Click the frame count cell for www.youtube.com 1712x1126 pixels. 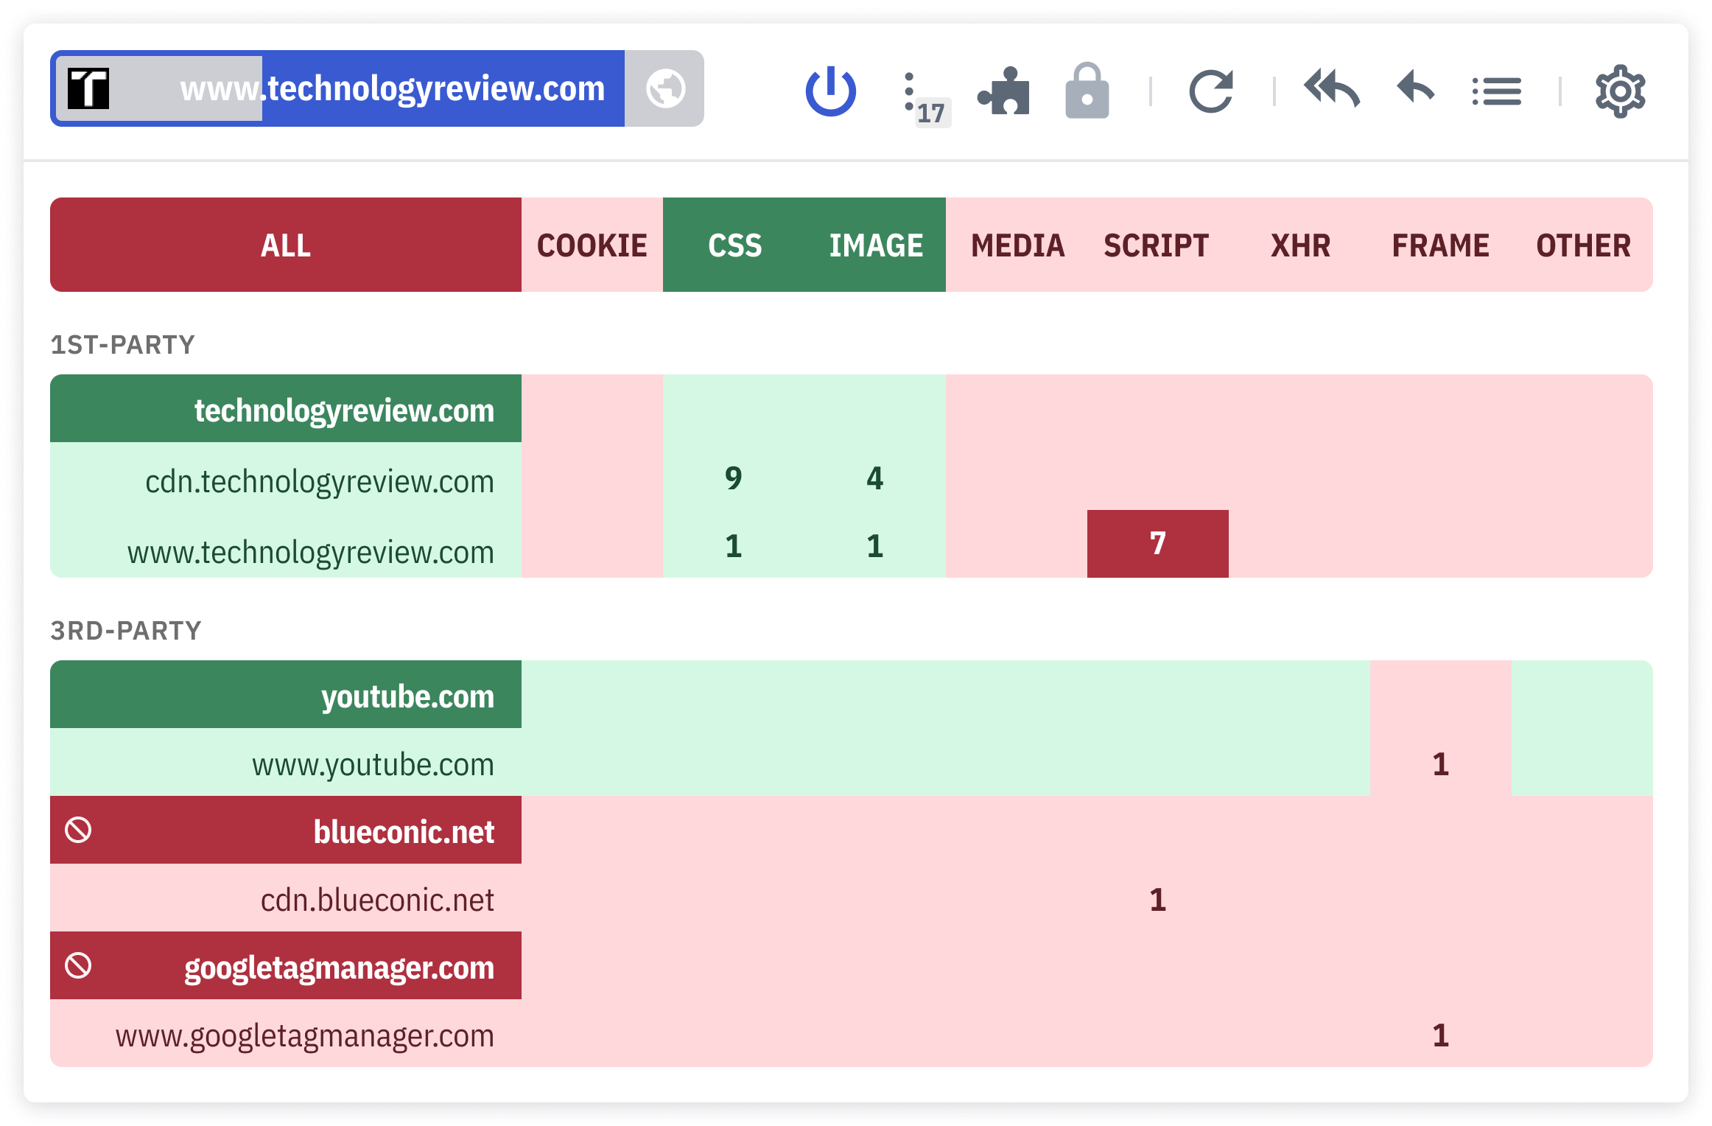click(1439, 765)
